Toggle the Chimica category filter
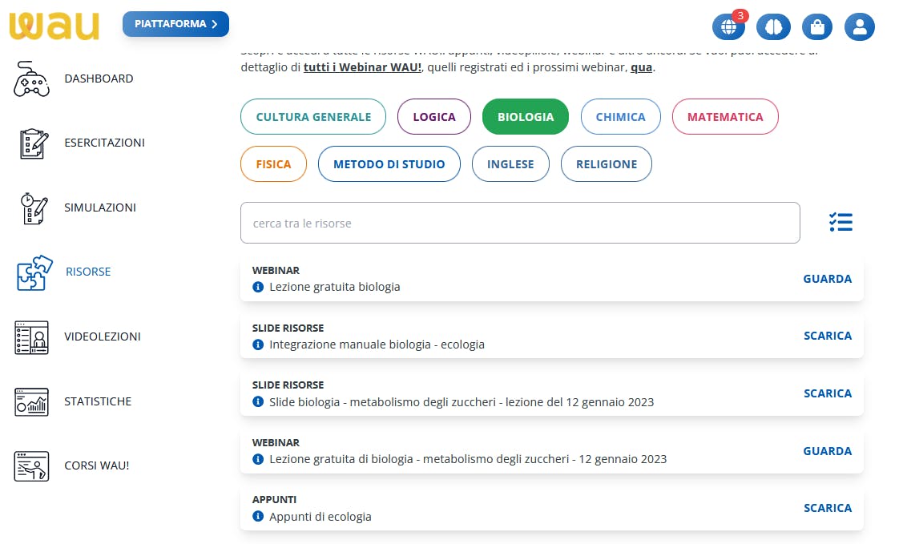 [620, 117]
